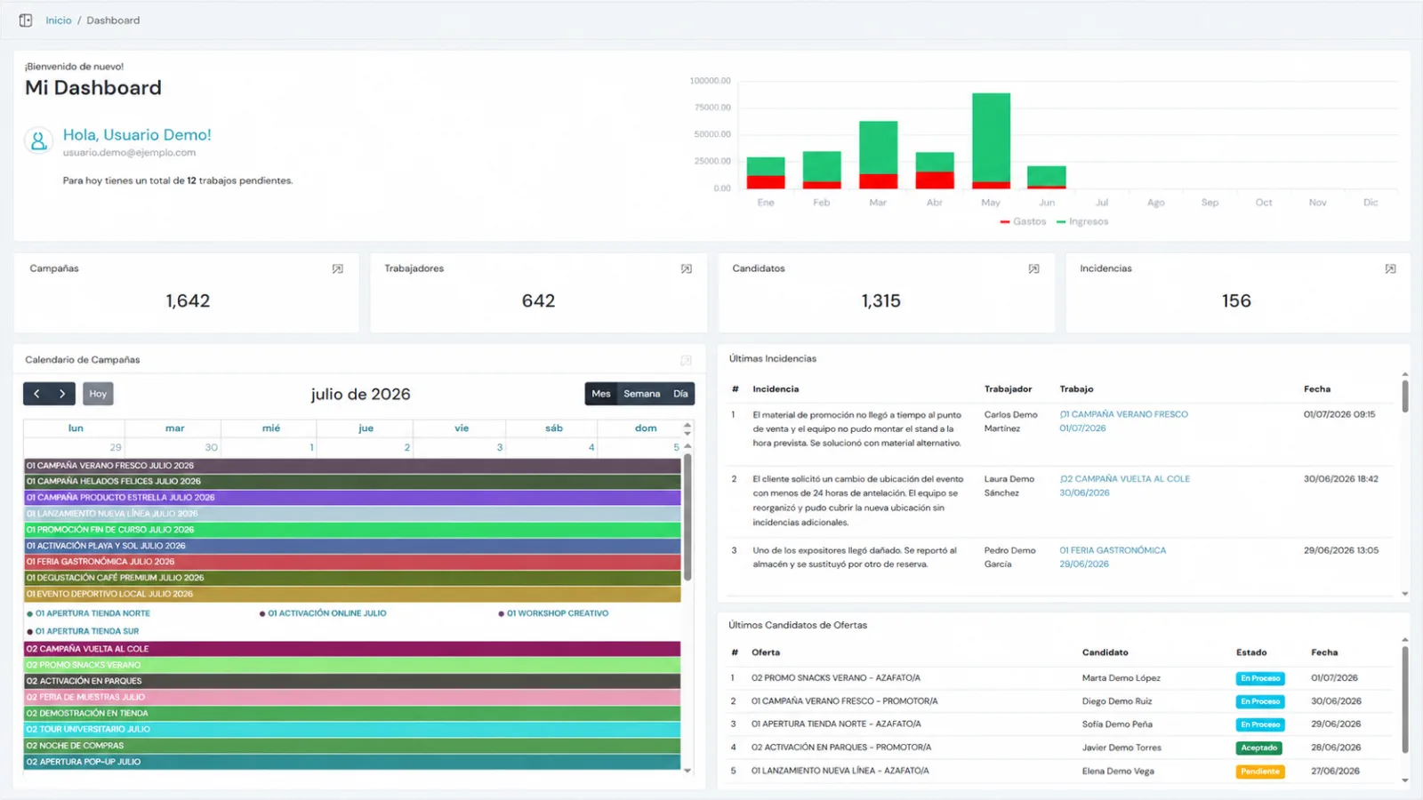Open Campañas card external link icon
1423x800 pixels.
(338, 268)
